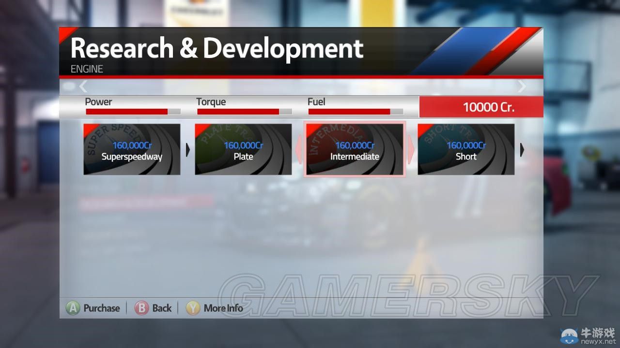Viewport: 620px width, 348px height.
Task: Click the yellow Y More Info icon
Action: (x=193, y=308)
